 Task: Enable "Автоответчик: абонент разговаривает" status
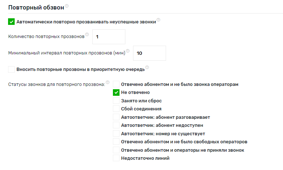pyautogui.click(x=116, y=117)
